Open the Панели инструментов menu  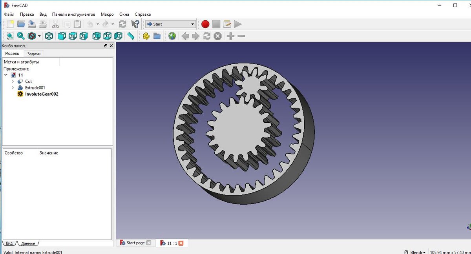(x=73, y=14)
